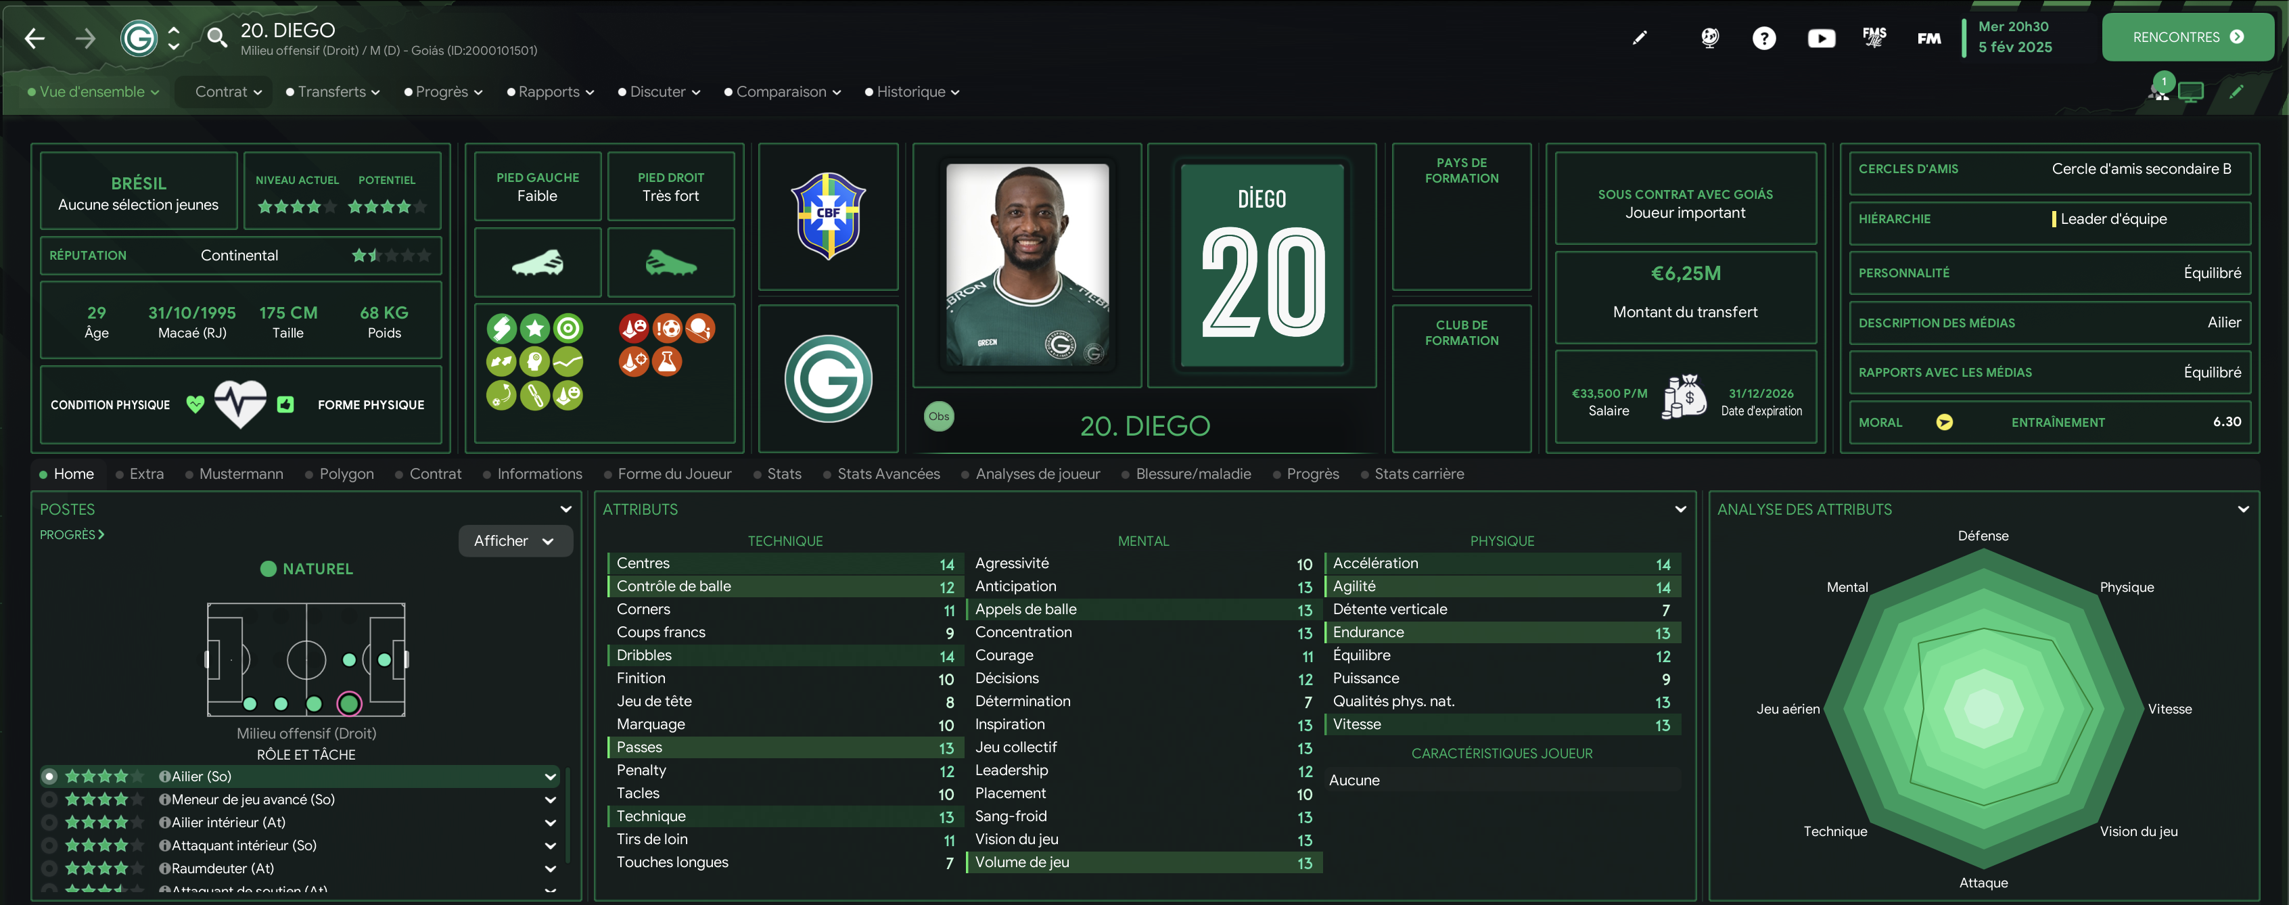The image size is (2289, 905).
Task: Click the back arrow navigation icon
Action: (x=34, y=38)
